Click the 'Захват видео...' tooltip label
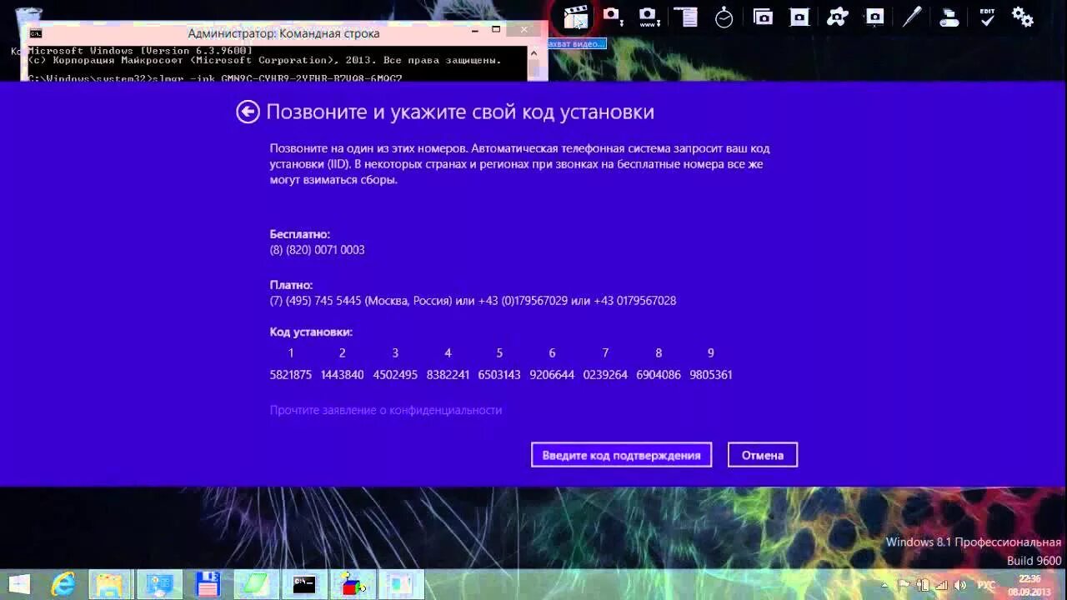Image resolution: width=1067 pixels, height=600 pixels. (575, 43)
